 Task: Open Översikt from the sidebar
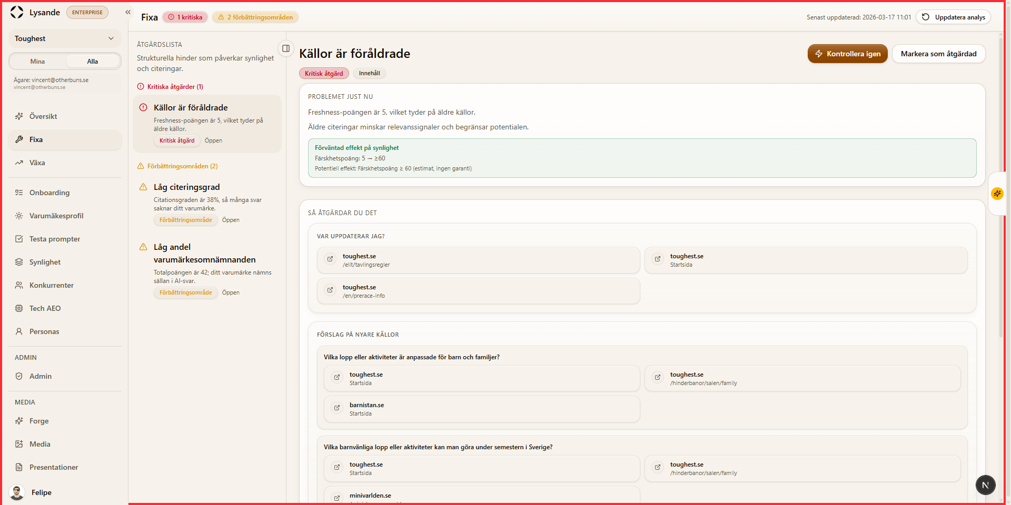coord(65,116)
